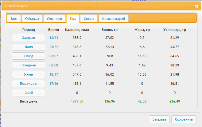
Task: Click Перекусы proteins 11.55
Action: [110, 84]
